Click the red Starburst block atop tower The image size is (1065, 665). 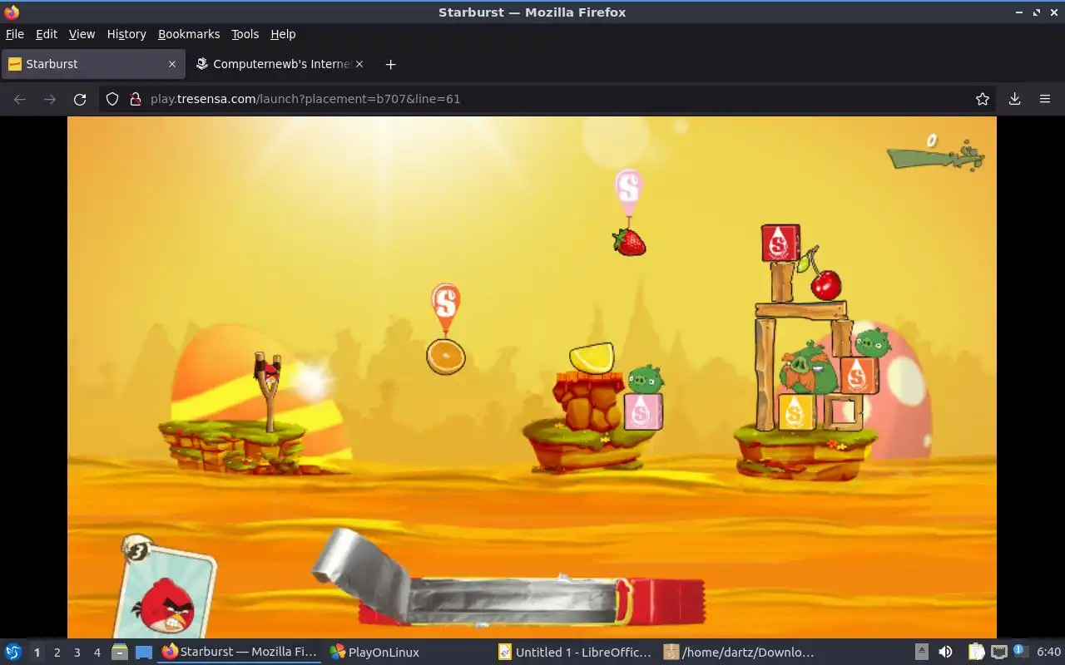pos(780,243)
